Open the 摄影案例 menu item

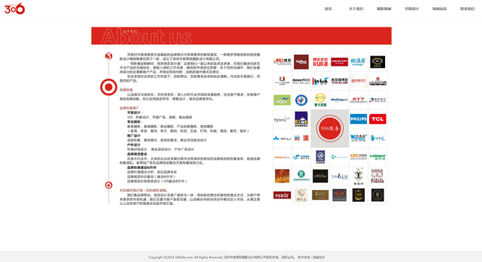coord(384,9)
